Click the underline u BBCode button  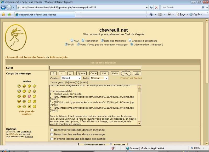pos(71,73)
